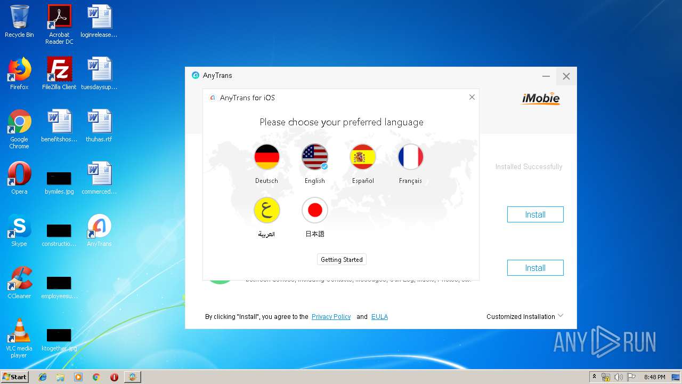Select the Japanese flag icon
Screen dimensions: 682x384
click(x=315, y=210)
